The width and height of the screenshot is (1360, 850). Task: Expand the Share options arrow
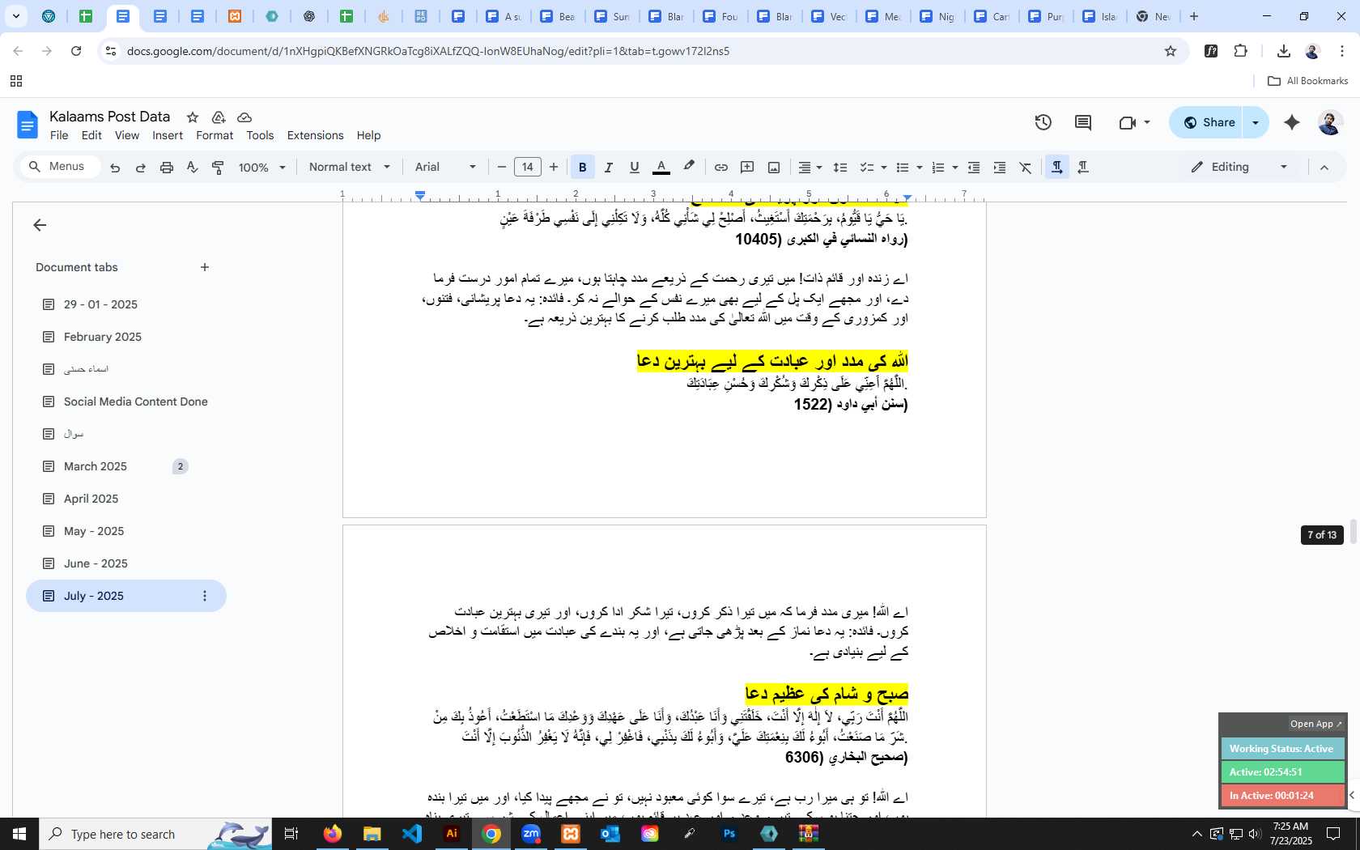[1256, 122]
